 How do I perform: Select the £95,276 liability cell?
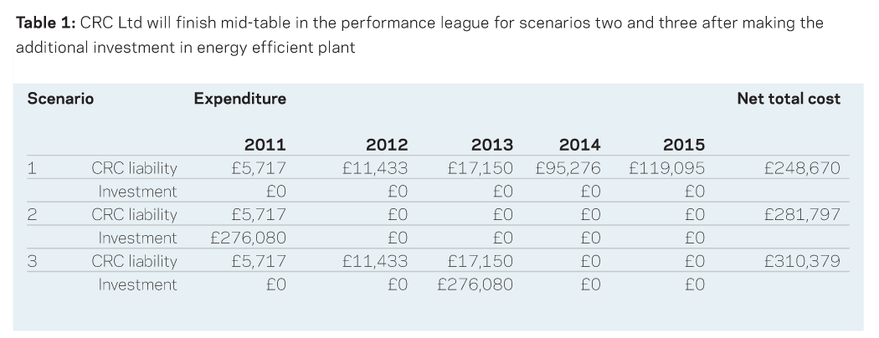pos(568,168)
